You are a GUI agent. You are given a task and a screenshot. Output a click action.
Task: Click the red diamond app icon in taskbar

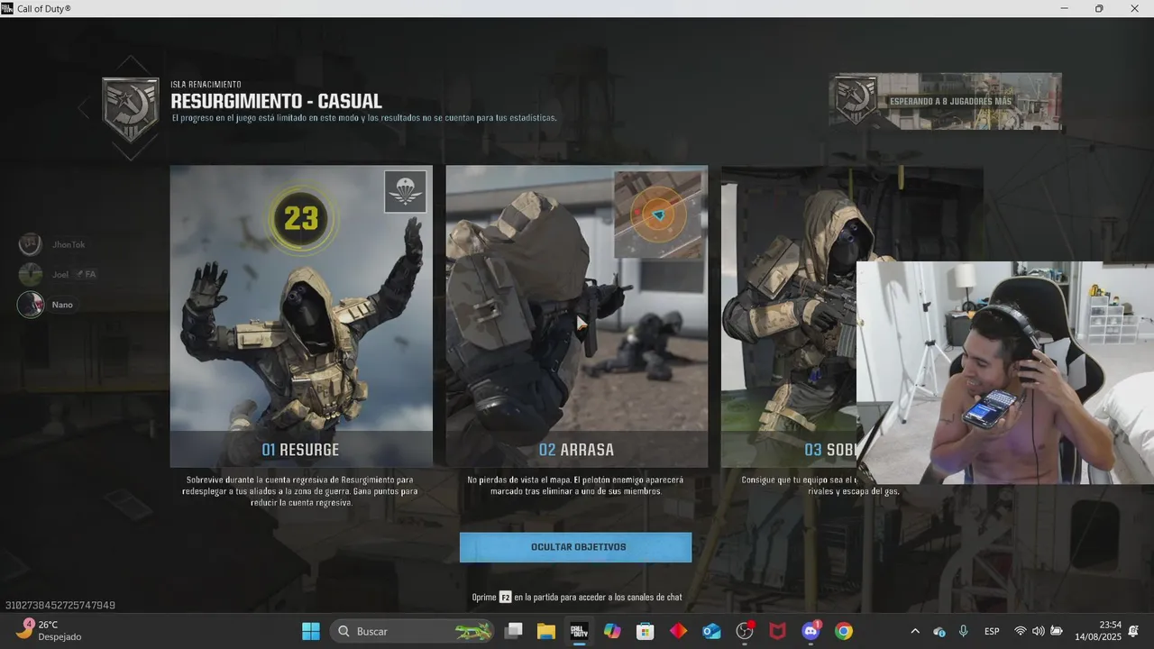[678, 631]
